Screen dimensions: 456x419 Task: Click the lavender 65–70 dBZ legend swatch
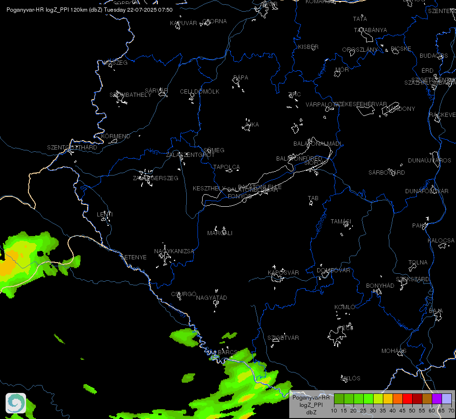point(446,399)
